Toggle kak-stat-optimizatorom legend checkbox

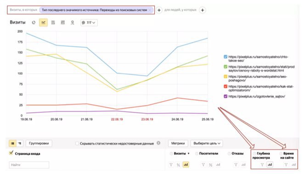point(225,86)
